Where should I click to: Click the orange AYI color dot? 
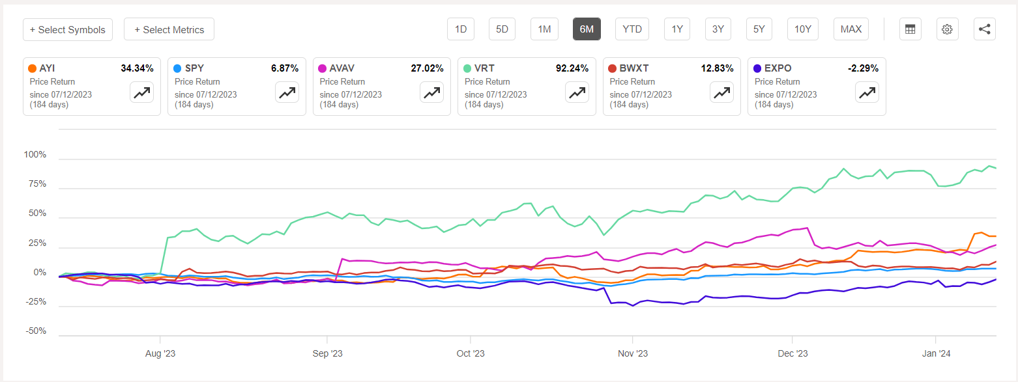pos(32,68)
